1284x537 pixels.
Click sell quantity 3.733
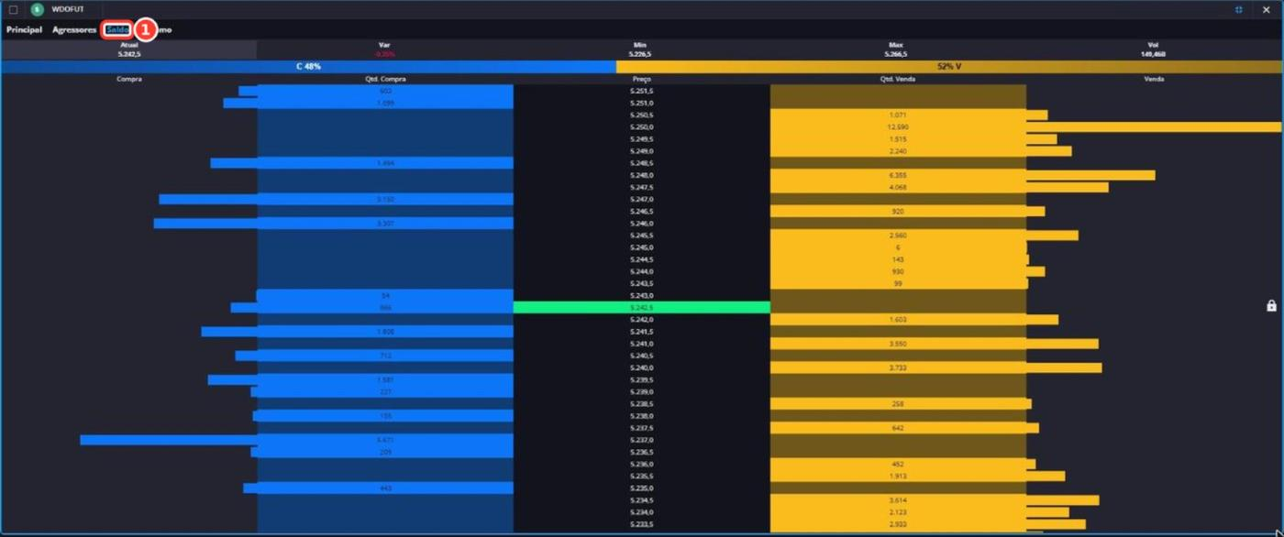898,367
